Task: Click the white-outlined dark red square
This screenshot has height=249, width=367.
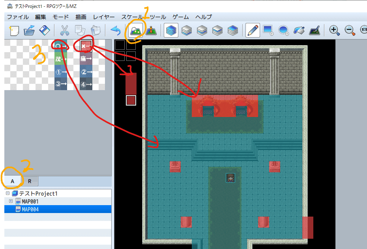Action: click(131, 100)
